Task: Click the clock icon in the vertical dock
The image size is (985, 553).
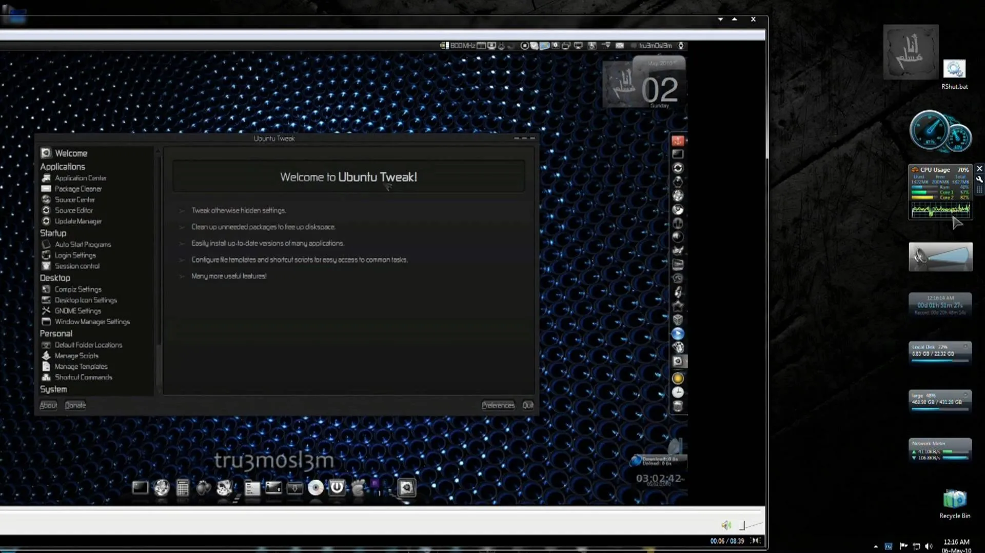Action: click(x=678, y=392)
